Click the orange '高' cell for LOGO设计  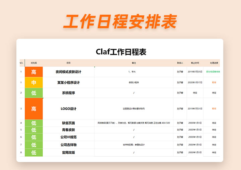pos(34,109)
